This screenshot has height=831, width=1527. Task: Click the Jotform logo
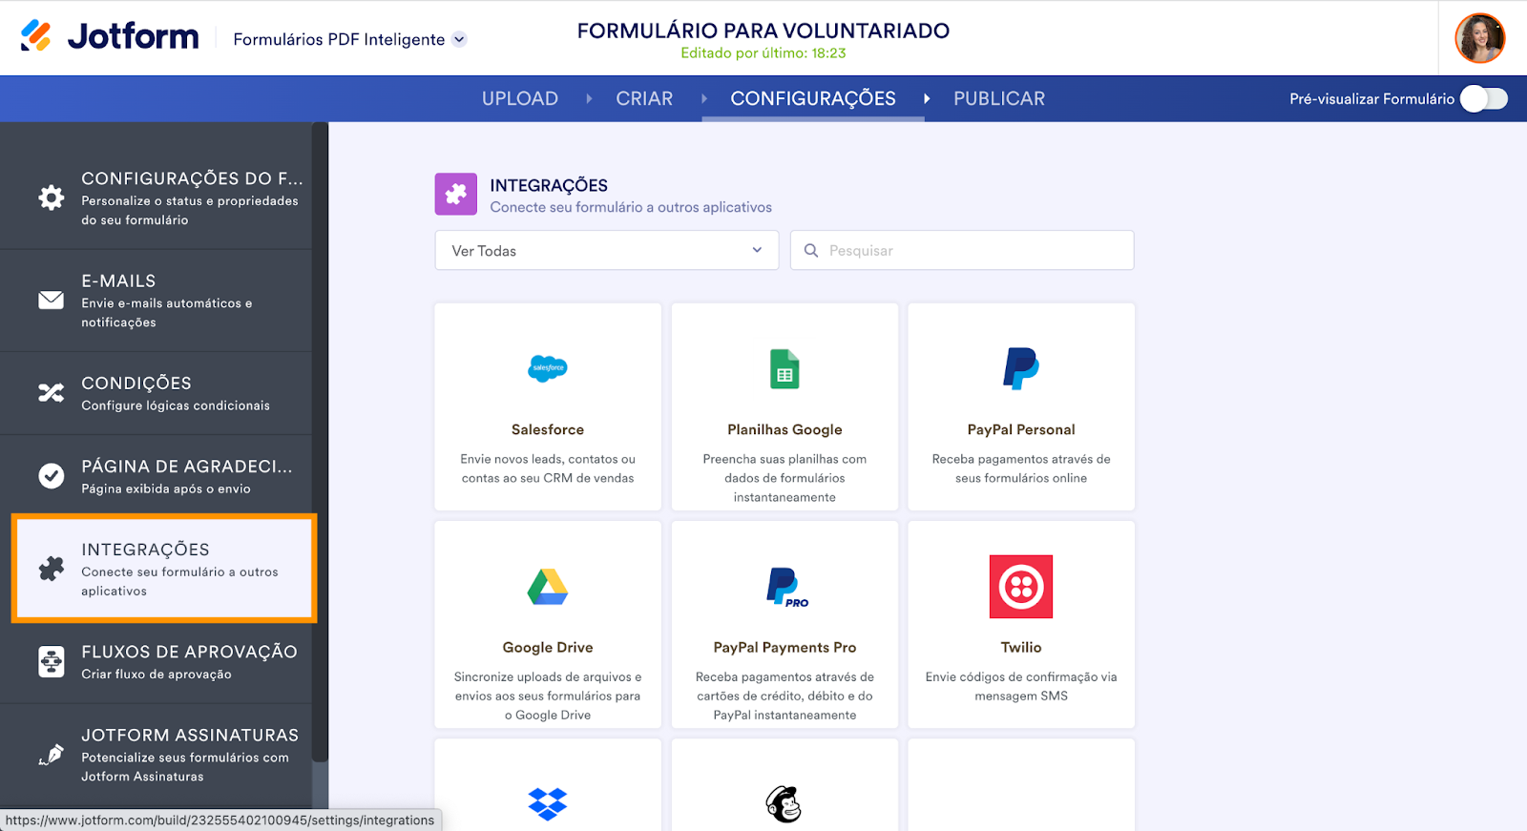(110, 37)
